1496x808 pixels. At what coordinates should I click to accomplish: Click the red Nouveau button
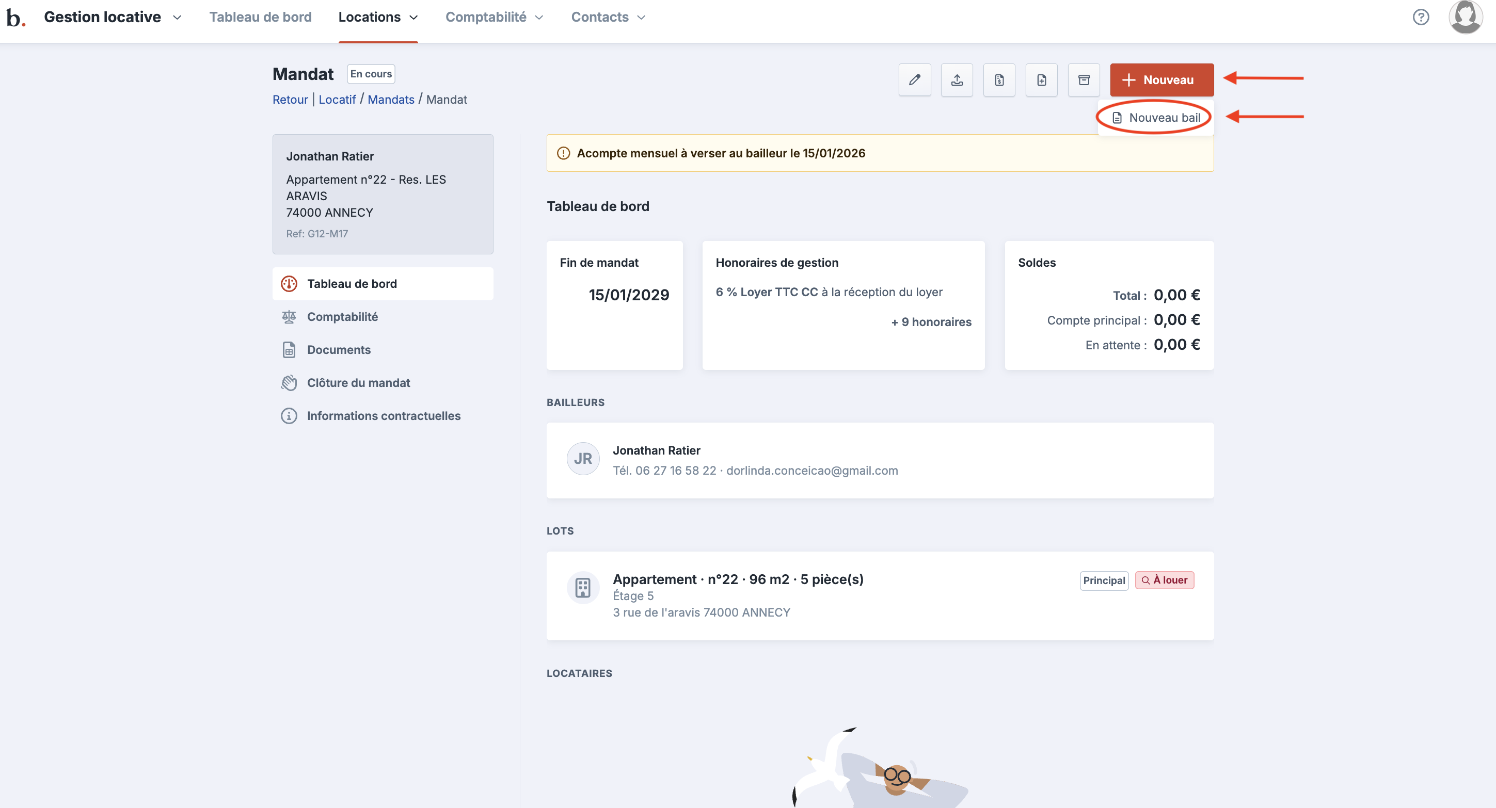click(1161, 79)
